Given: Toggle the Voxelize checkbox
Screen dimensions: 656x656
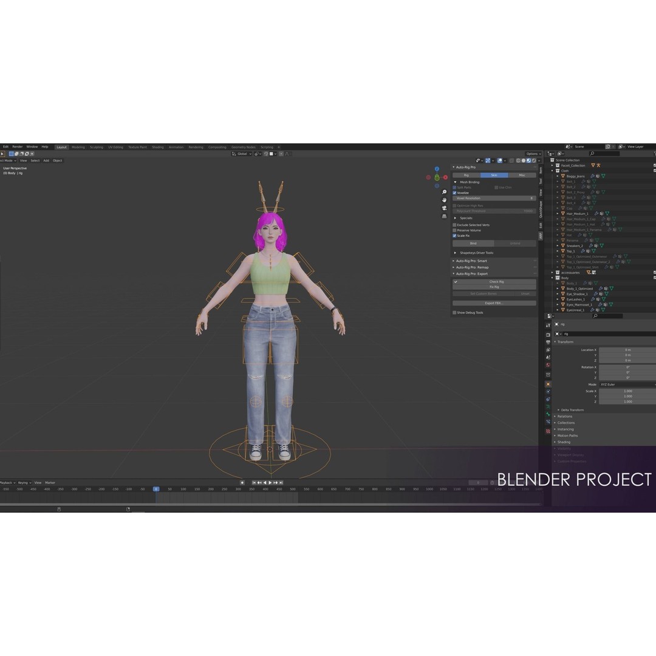Looking at the screenshot, I should (454, 193).
